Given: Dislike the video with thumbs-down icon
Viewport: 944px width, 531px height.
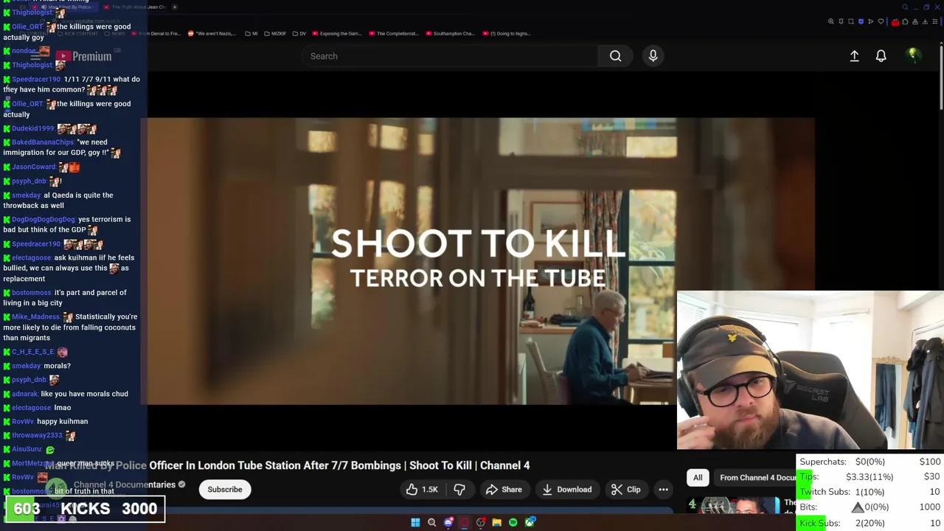Looking at the screenshot, I should 459,490.
